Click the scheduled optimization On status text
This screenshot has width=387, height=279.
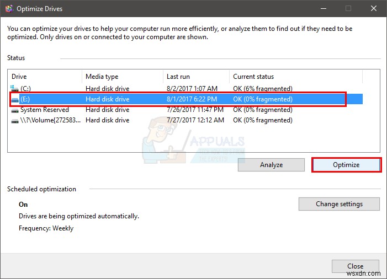pyautogui.click(x=23, y=205)
